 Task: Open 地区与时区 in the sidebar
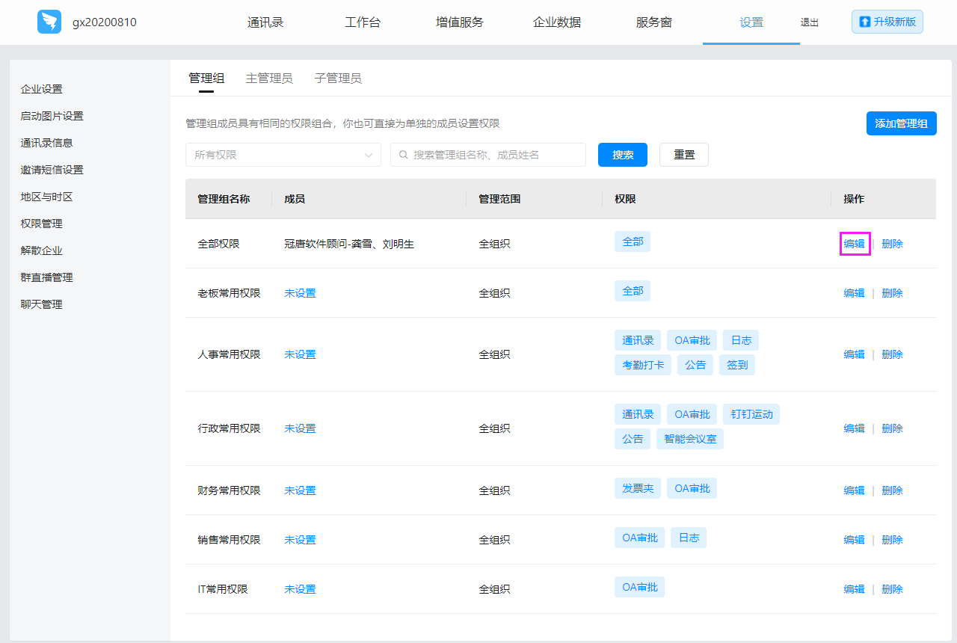(x=47, y=197)
